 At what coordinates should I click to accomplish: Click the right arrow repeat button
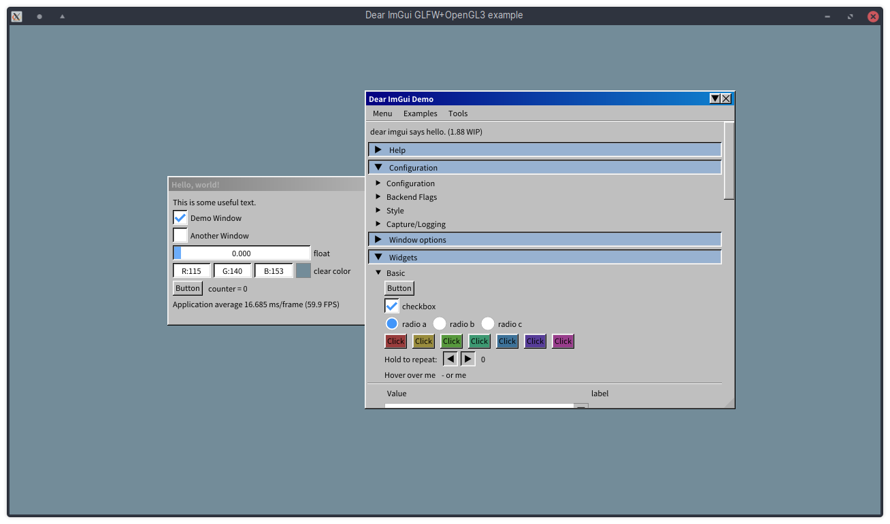468,359
